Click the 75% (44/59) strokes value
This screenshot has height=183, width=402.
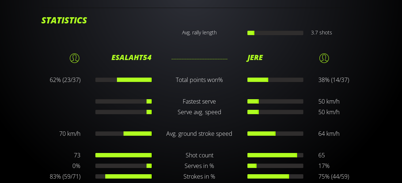[334, 176]
